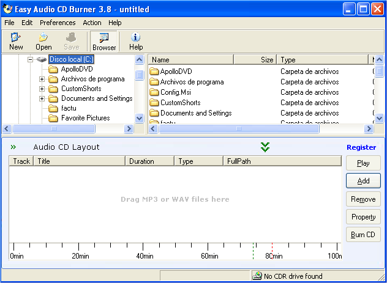Open the Register link
The width and height of the screenshot is (387, 283).
pos(361,147)
